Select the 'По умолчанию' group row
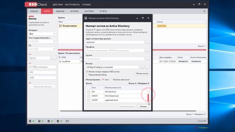Viewport: 235px width, 132px height. click(132, 26)
